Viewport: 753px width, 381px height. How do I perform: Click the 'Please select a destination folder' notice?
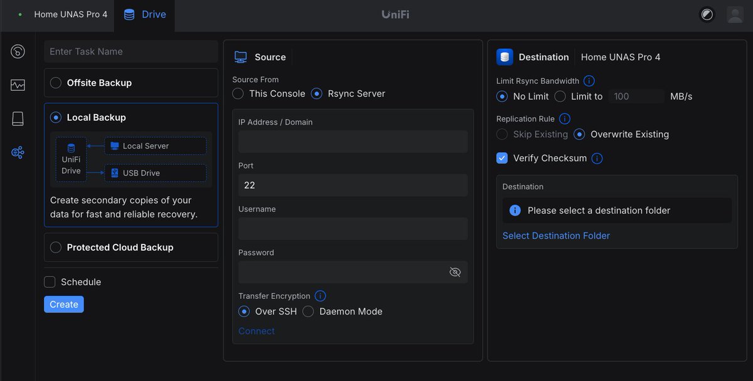[617, 211]
